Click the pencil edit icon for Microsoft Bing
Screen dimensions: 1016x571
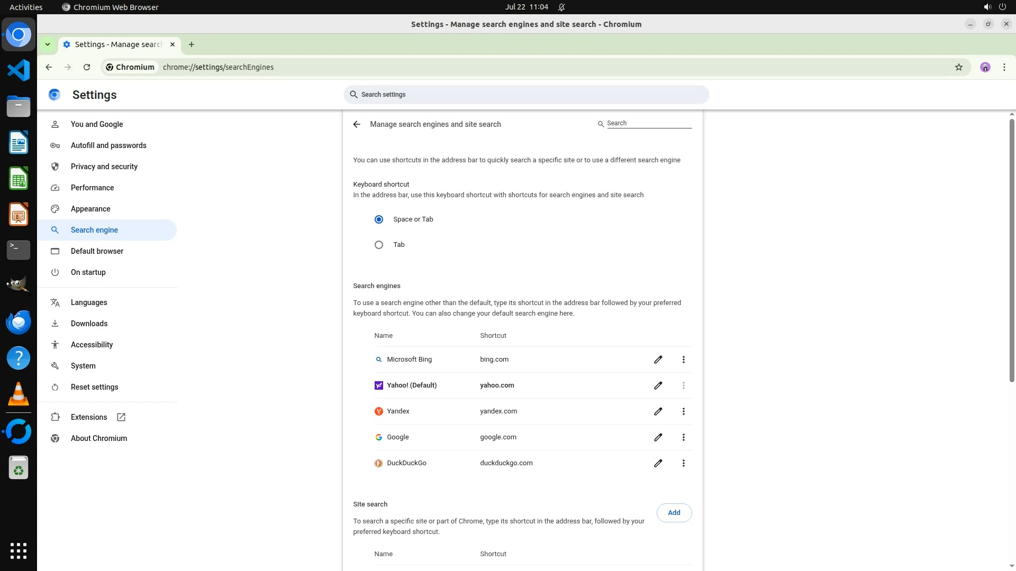(658, 360)
